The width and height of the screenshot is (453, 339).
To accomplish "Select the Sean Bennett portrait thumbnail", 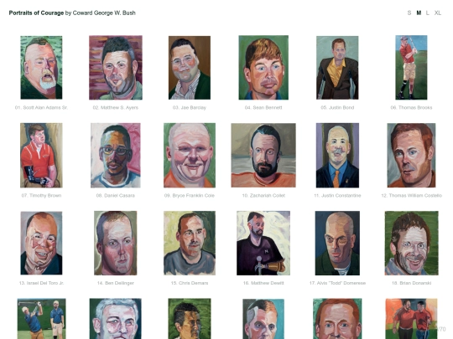I will tap(263, 68).
